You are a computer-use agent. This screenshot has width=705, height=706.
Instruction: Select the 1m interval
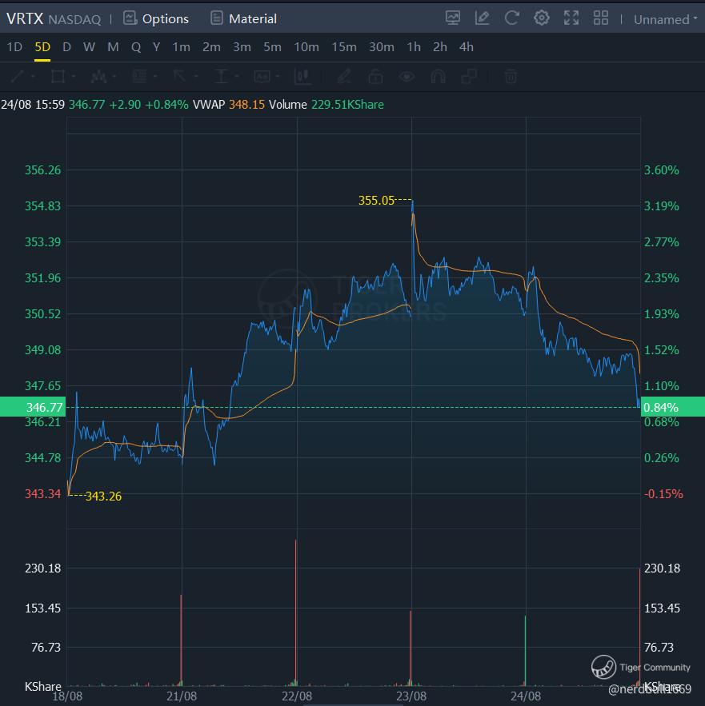point(181,47)
